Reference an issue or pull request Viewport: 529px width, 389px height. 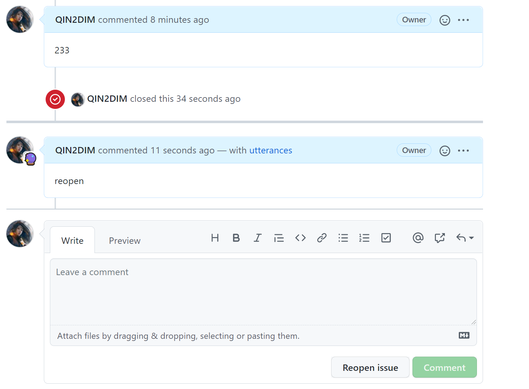click(x=440, y=238)
